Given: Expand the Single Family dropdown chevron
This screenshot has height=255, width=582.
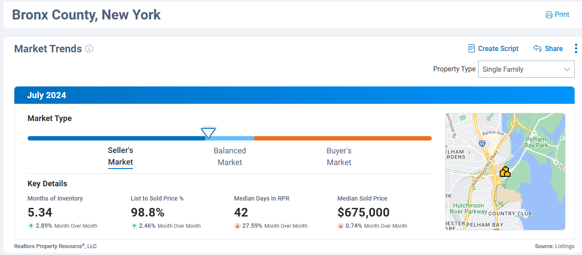Looking at the screenshot, I should click(x=567, y=70).
